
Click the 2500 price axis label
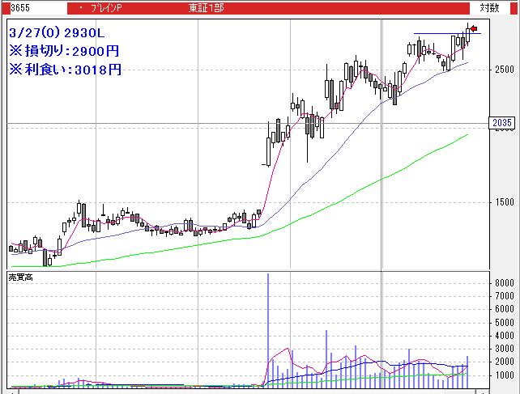(x=503, y=70)
